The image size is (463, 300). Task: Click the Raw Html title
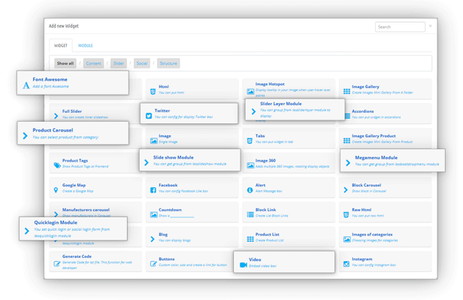[x=362, y=210]
